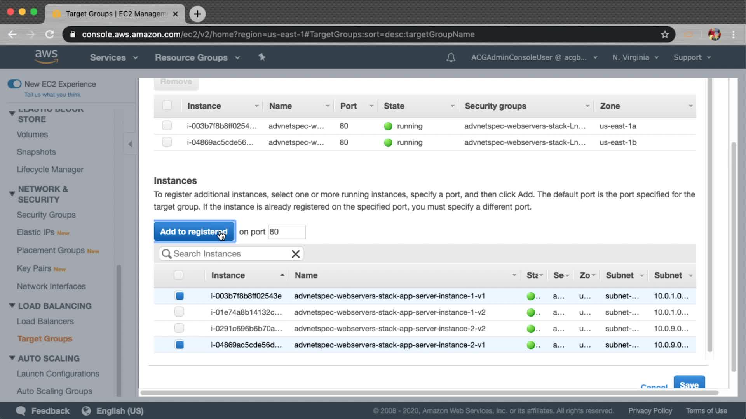
Task: Go to Auto Scaling Groups
Action: coord(54,391)
